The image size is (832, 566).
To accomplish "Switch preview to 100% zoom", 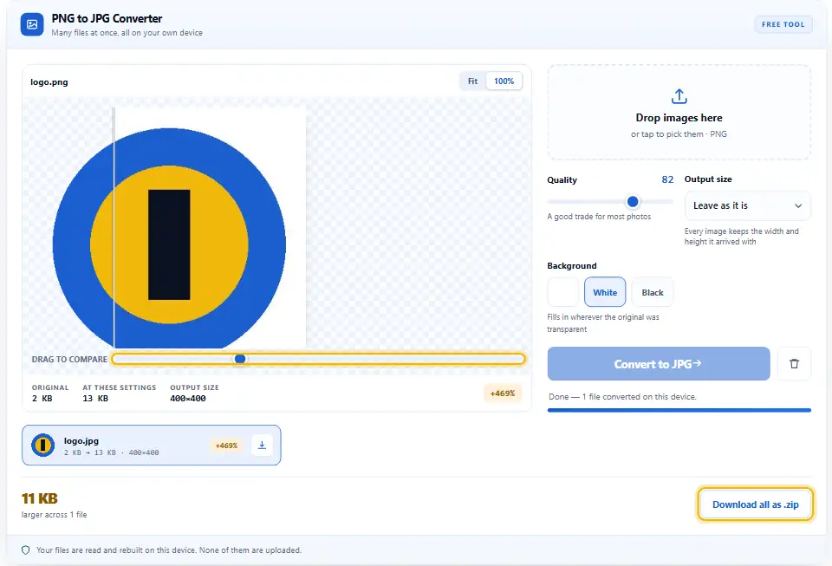I will pyautogui.click(x=504, y=81).
